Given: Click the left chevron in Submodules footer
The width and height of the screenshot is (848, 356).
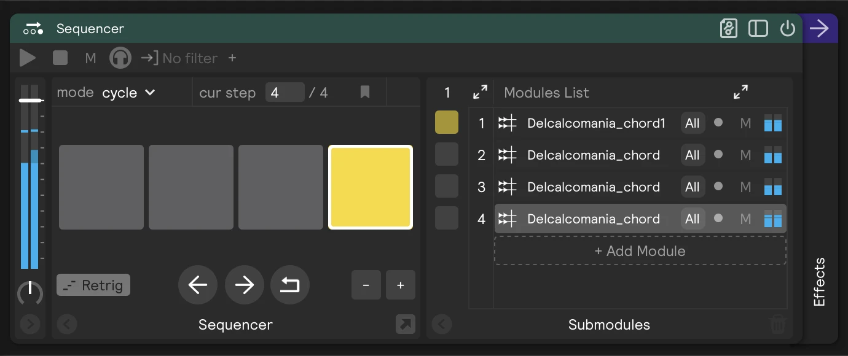Looking at the screenshot, I should (x=442, y=323).
